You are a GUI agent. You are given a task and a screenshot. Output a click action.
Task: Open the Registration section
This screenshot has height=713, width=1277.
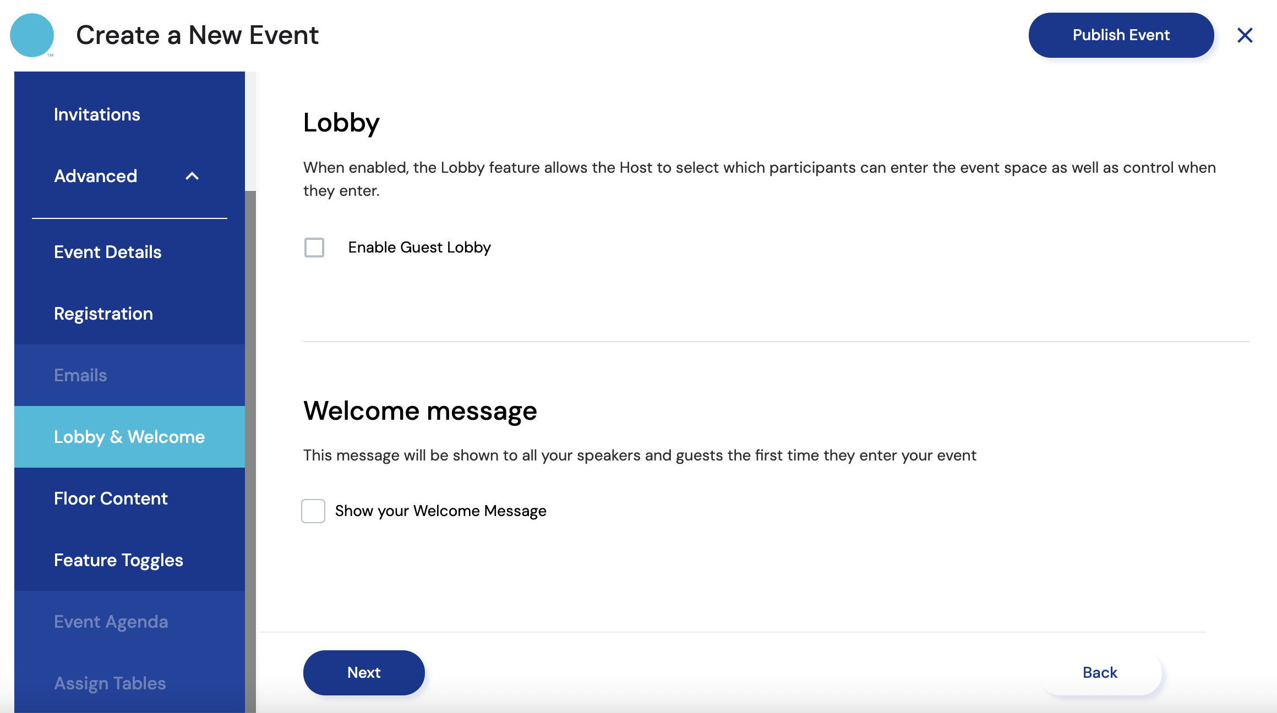(103, 314)
